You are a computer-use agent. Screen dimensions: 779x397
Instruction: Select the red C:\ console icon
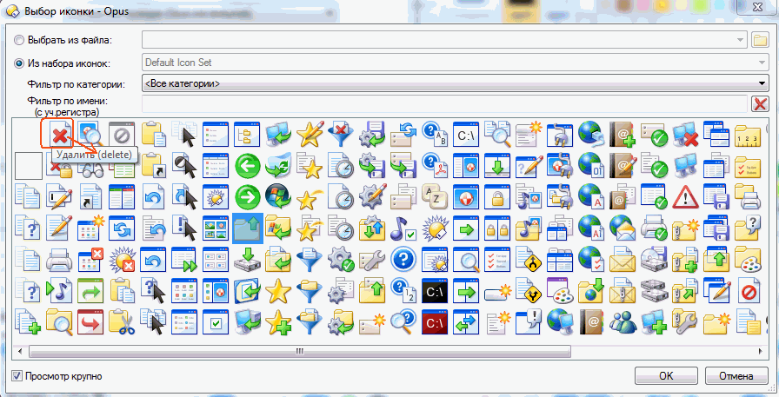coord(435,321)
